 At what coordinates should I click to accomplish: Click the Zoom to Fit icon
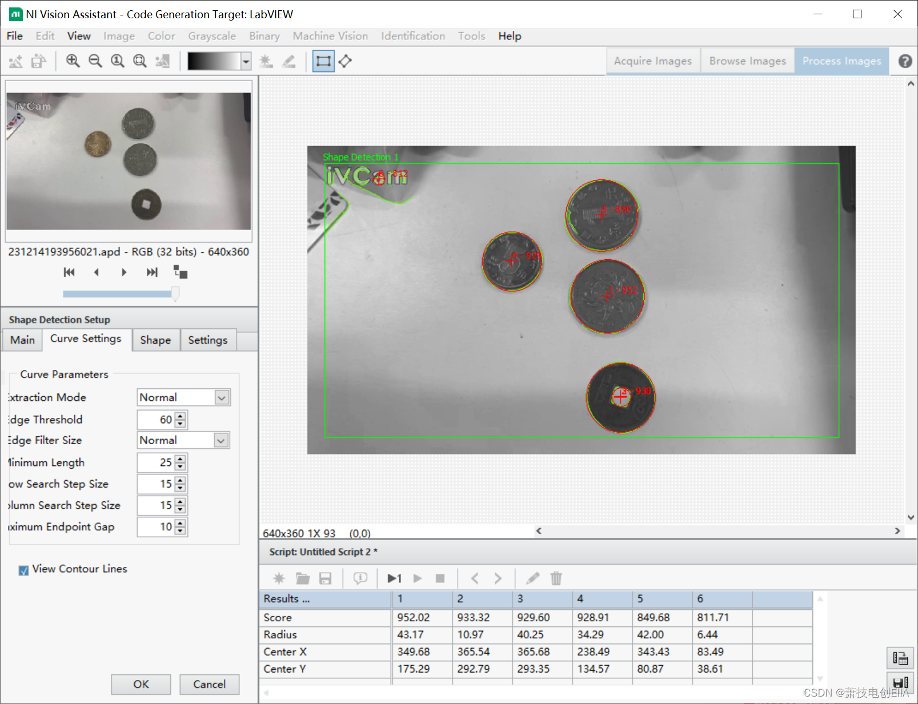140,61
